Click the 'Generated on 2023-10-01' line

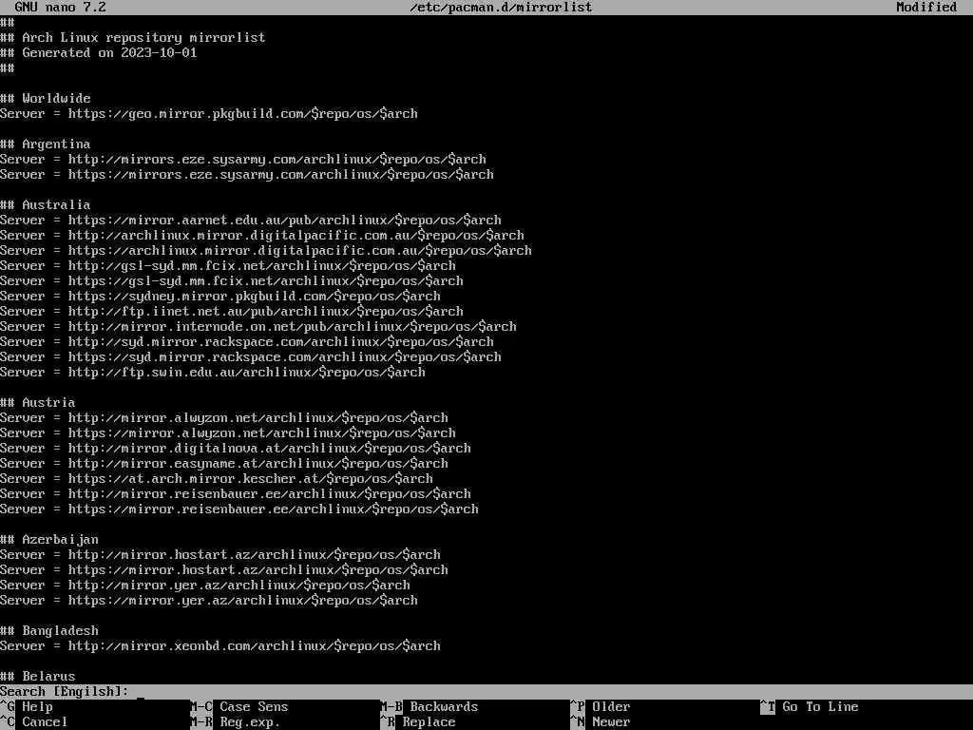pyautogui.click(x=99, y=53)
